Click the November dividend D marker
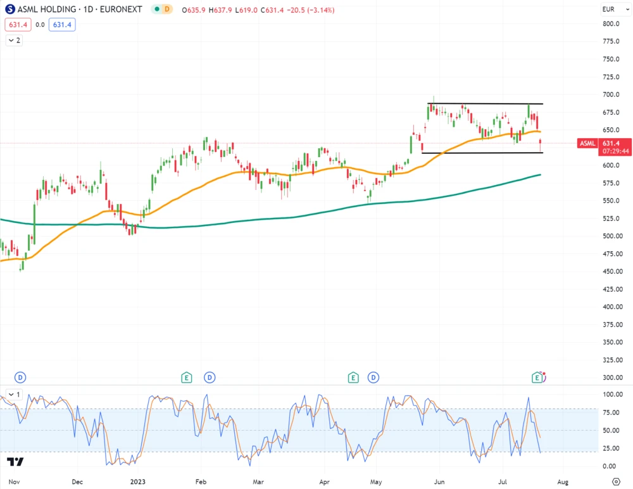Screen dimensions: 633x489 click(20, 378)
